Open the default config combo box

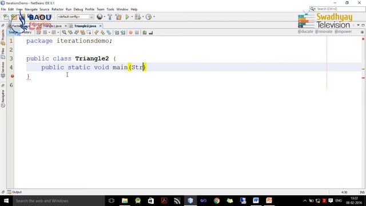tap(75, 17)
